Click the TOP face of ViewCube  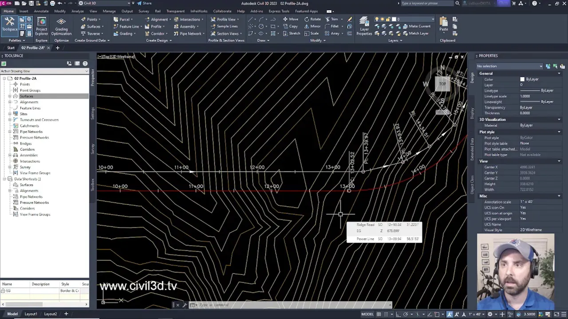[x=442, y=84]
